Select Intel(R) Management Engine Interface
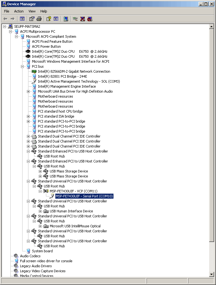216x285 pixels. pos(67,86)
